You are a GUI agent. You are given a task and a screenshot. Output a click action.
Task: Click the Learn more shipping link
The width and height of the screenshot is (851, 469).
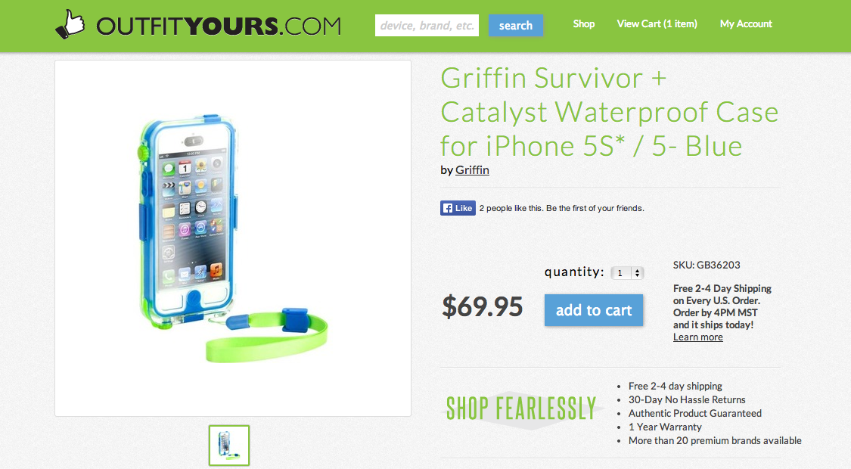coord(698,337)
